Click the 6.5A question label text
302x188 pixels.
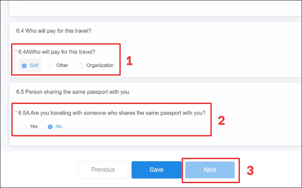coord(112,113)
